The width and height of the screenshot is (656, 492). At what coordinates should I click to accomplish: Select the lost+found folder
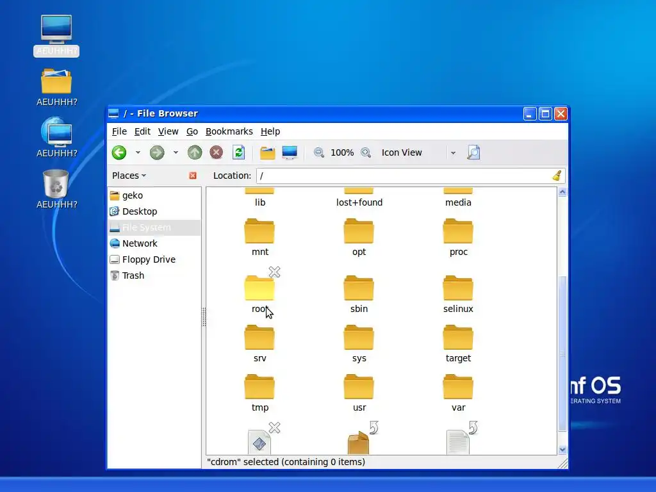click(359, 199)
